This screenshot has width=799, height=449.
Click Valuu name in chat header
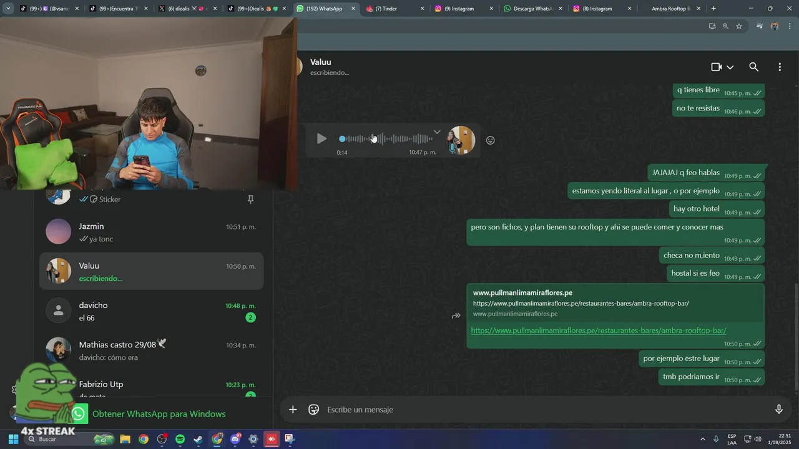click(x=320, y=62)
